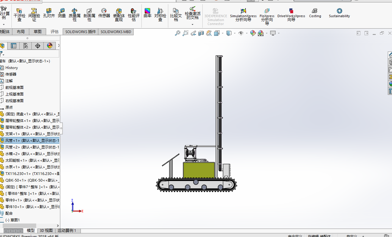Open the SOLIDWORKS MBD tab

tap(116, 32)
